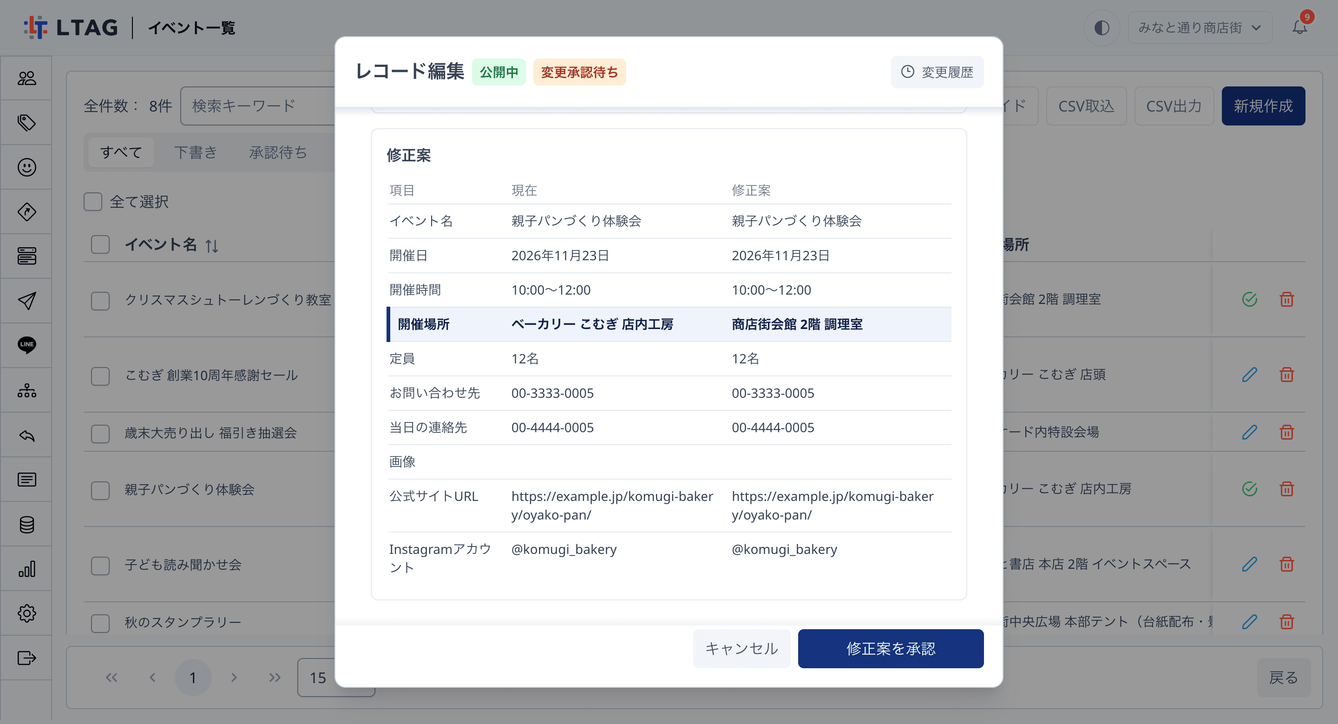Click the CSV取込 button

(1086, 106)
